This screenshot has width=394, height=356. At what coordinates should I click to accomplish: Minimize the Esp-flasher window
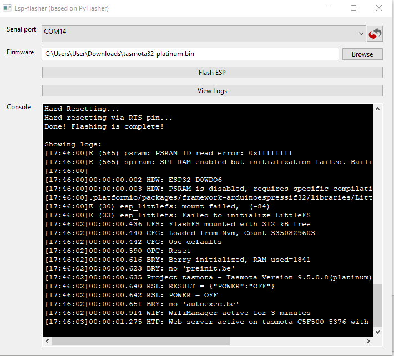coord(329,8)
